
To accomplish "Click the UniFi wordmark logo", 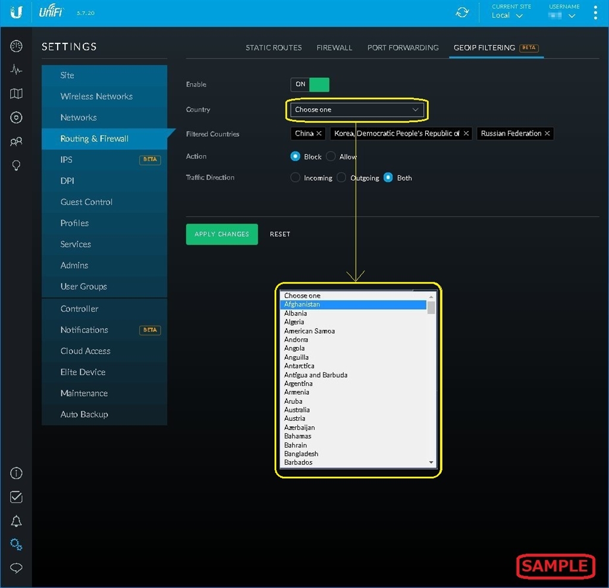I will [51, 12].
